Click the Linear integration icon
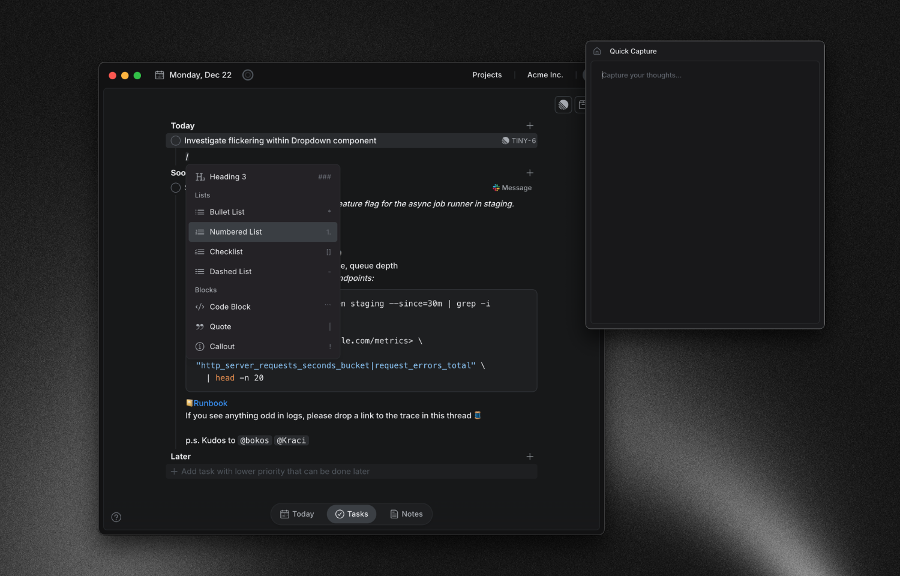The height and width of the screenshot is (576, 900). [x=563, y=105]
